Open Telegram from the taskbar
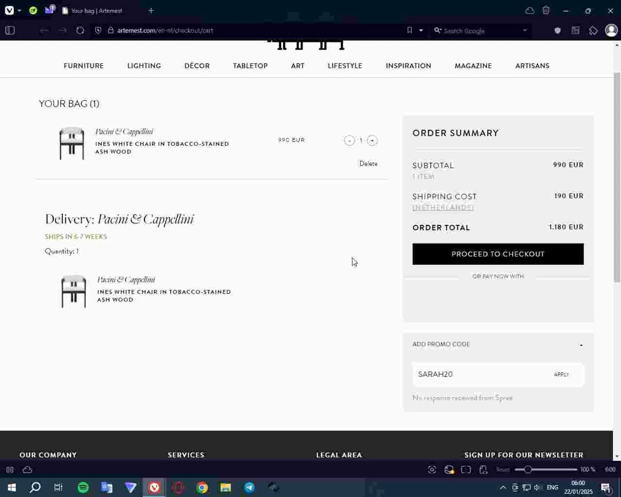This screenshot has height=497, width=621. [x=250, y=487]
